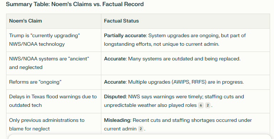This screenshot has height=139, width=274.
Task: Click the 'longstanding efforts, not unique' sentence
Action: pyautogui.click(x=162, y=44)
